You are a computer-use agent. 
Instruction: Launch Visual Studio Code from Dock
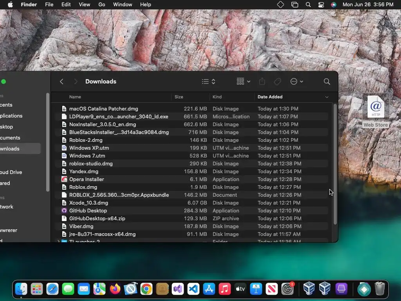click(x=193, y=289)
